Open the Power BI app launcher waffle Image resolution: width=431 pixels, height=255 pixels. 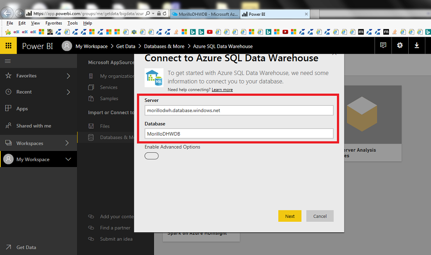[x=8, y=45]
